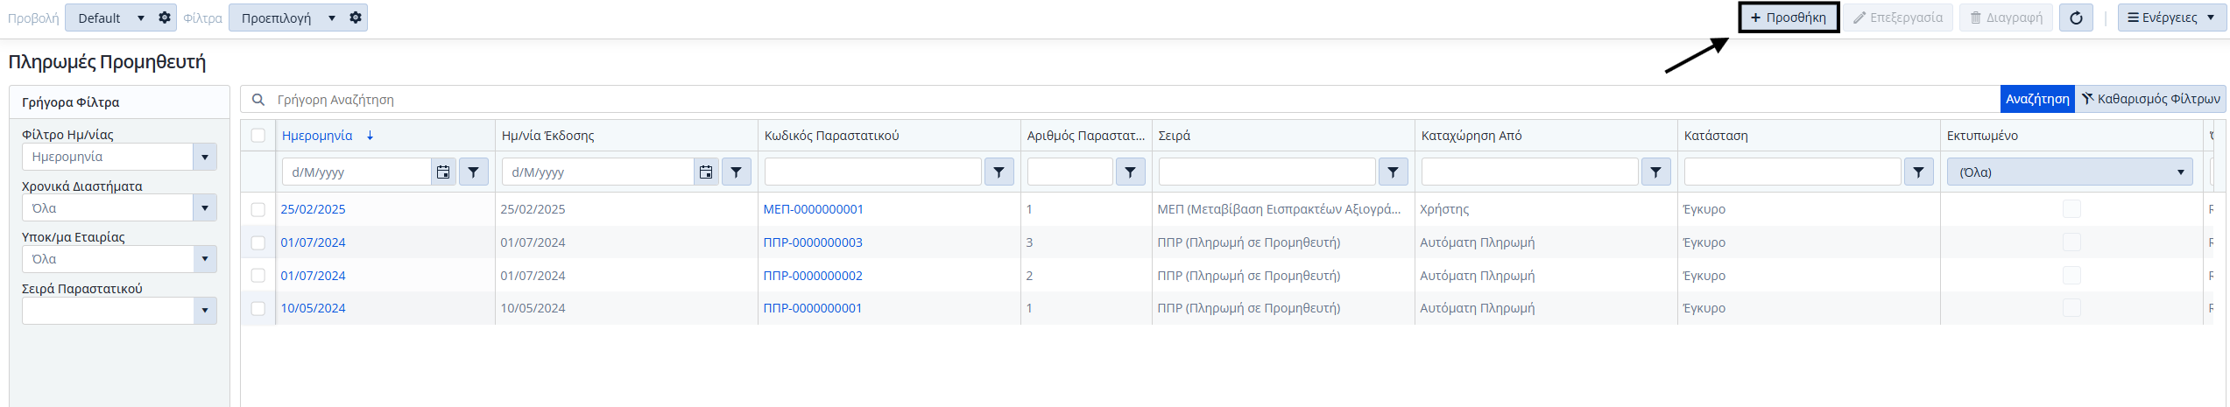The height and width of the screenshot is (407, 2230).
Task: Click Αριθμός Παραστατικού header
Action: click(1086, 136)
